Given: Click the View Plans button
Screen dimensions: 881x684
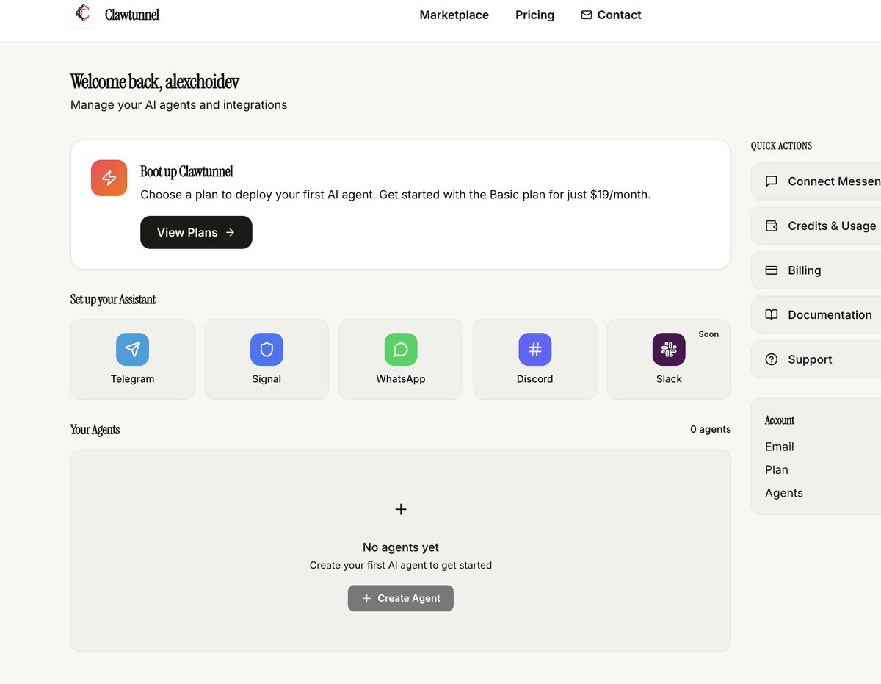Looking at the screenshot, I should pos(196,232).
